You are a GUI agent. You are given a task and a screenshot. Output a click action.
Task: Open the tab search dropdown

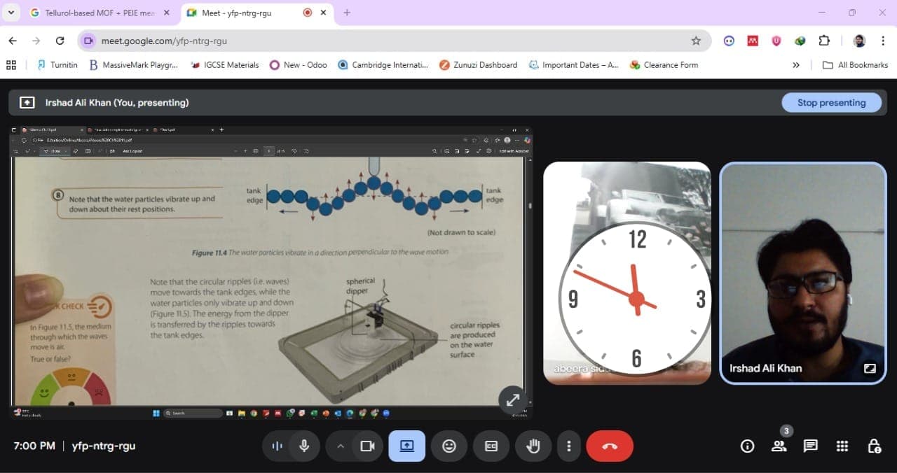tap(11, 13)
